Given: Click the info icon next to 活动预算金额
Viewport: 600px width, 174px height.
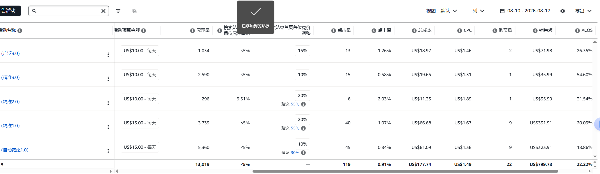Looking at the screenshot, I should (x=144, y=31).
